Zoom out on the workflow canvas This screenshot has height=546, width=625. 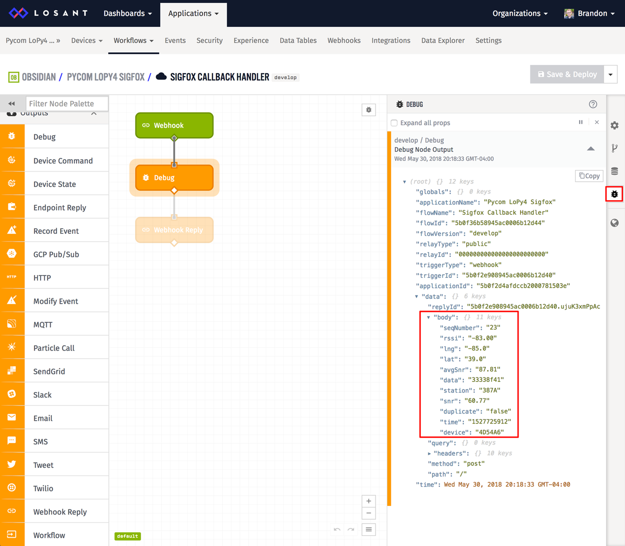pyautogui.click(x=369, y=513)
